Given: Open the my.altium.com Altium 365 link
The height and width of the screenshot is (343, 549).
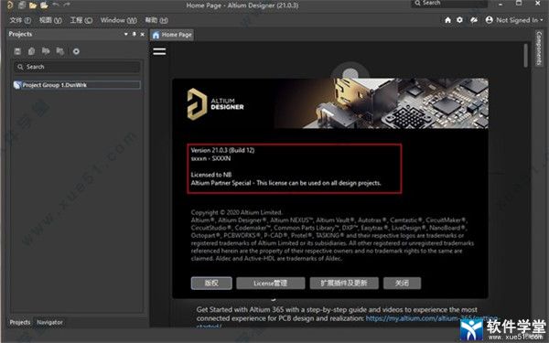Looking at the screenshot, I should pyautogui.click(x=431, y=318).
